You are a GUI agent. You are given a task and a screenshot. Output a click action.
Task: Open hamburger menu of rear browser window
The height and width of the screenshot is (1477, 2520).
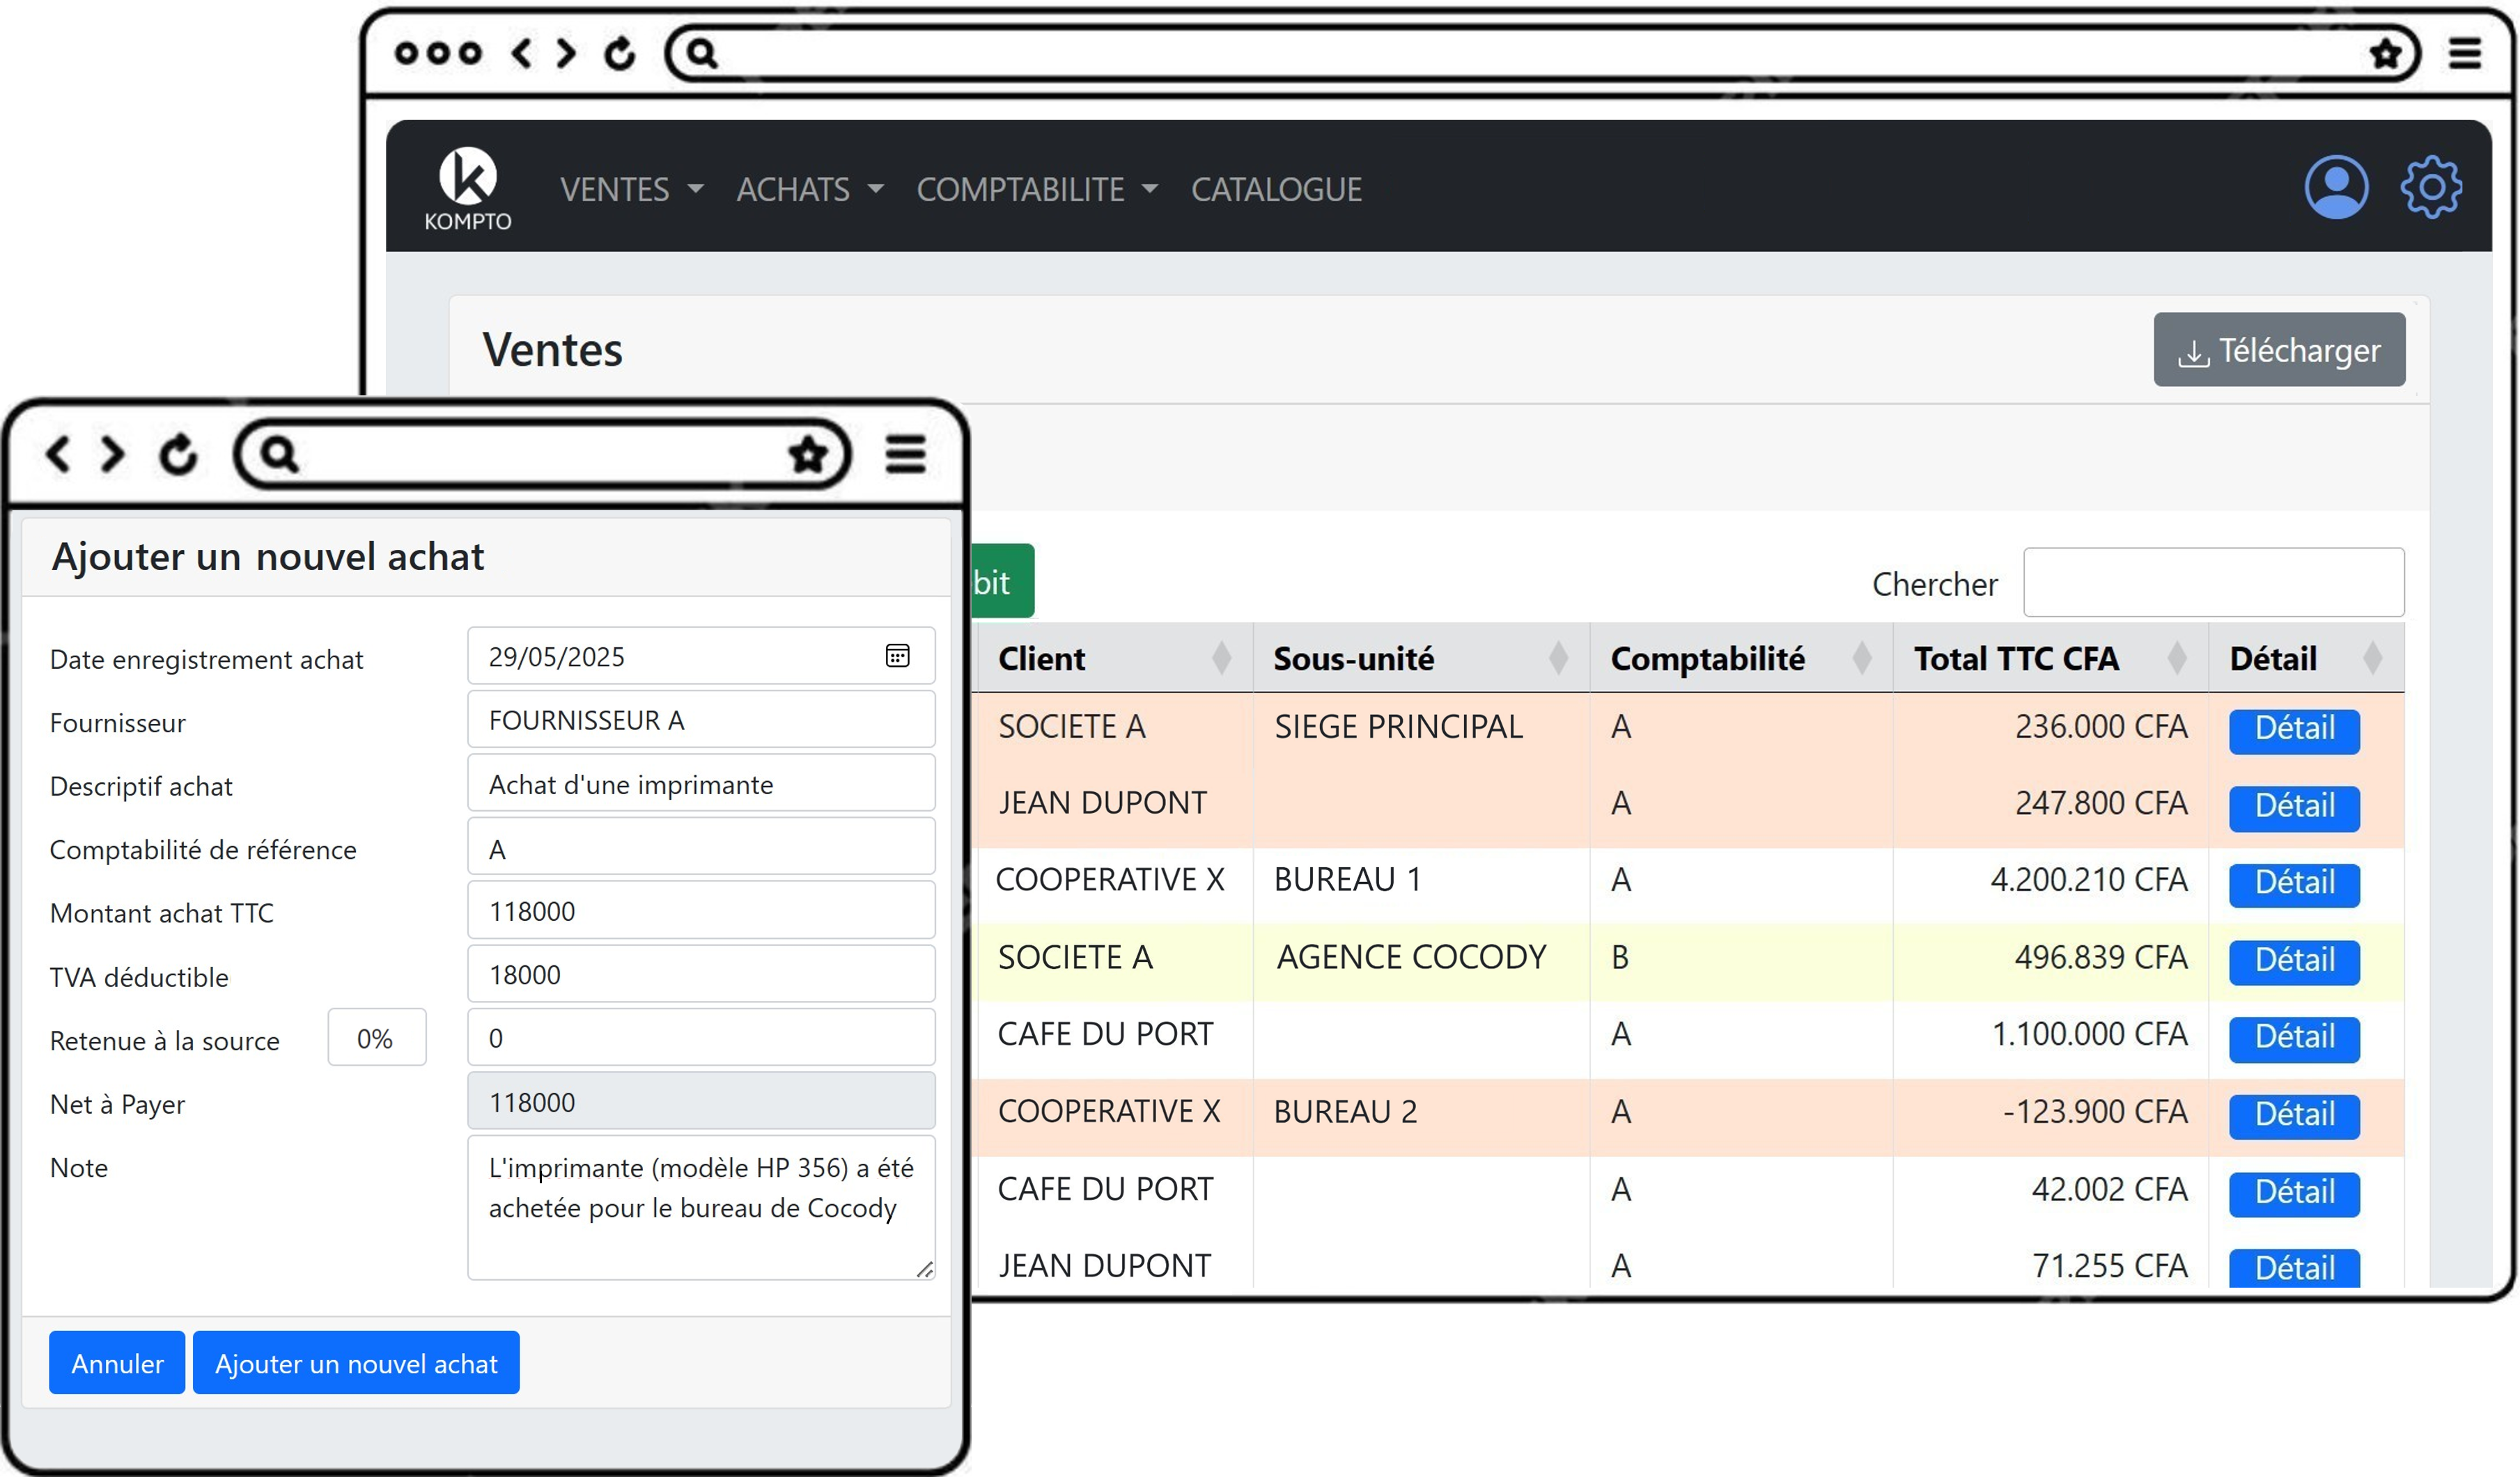2465,53
